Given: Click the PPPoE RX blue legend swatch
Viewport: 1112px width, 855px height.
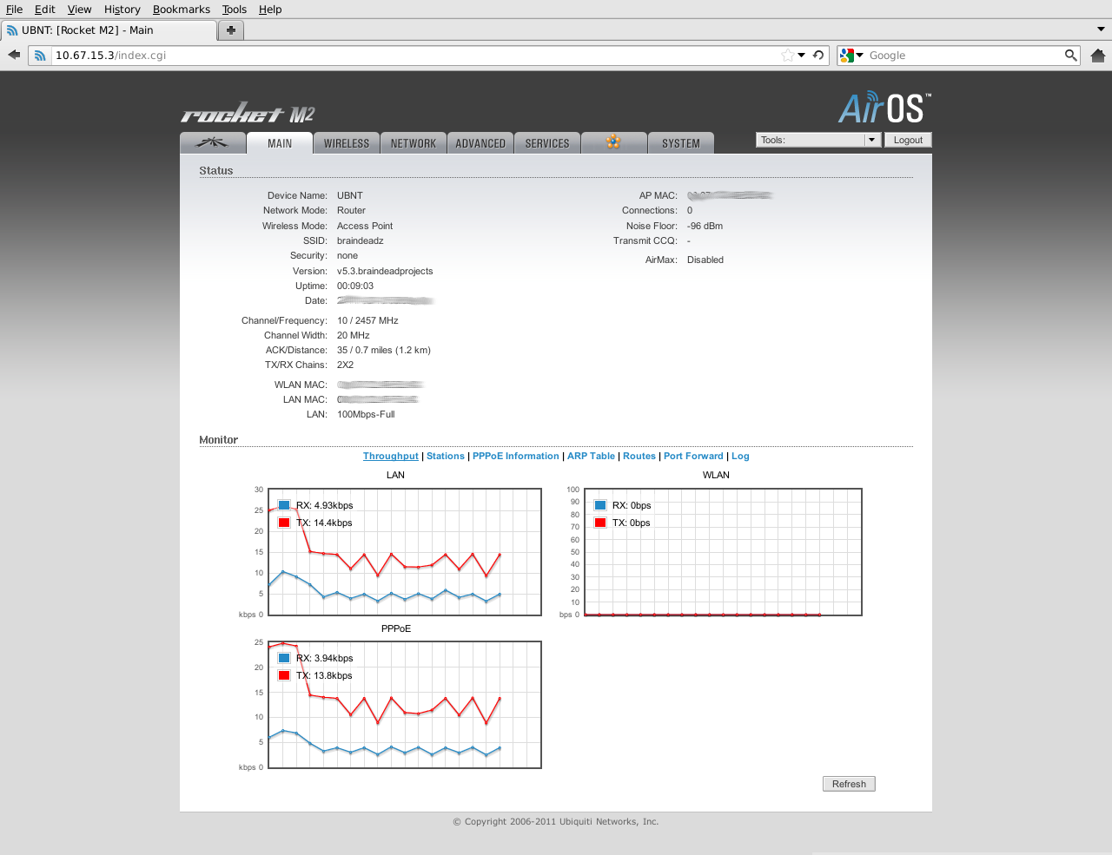Looking at the screenshot, I should pos(284,658).
